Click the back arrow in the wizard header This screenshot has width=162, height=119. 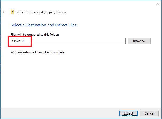point(4,12)
